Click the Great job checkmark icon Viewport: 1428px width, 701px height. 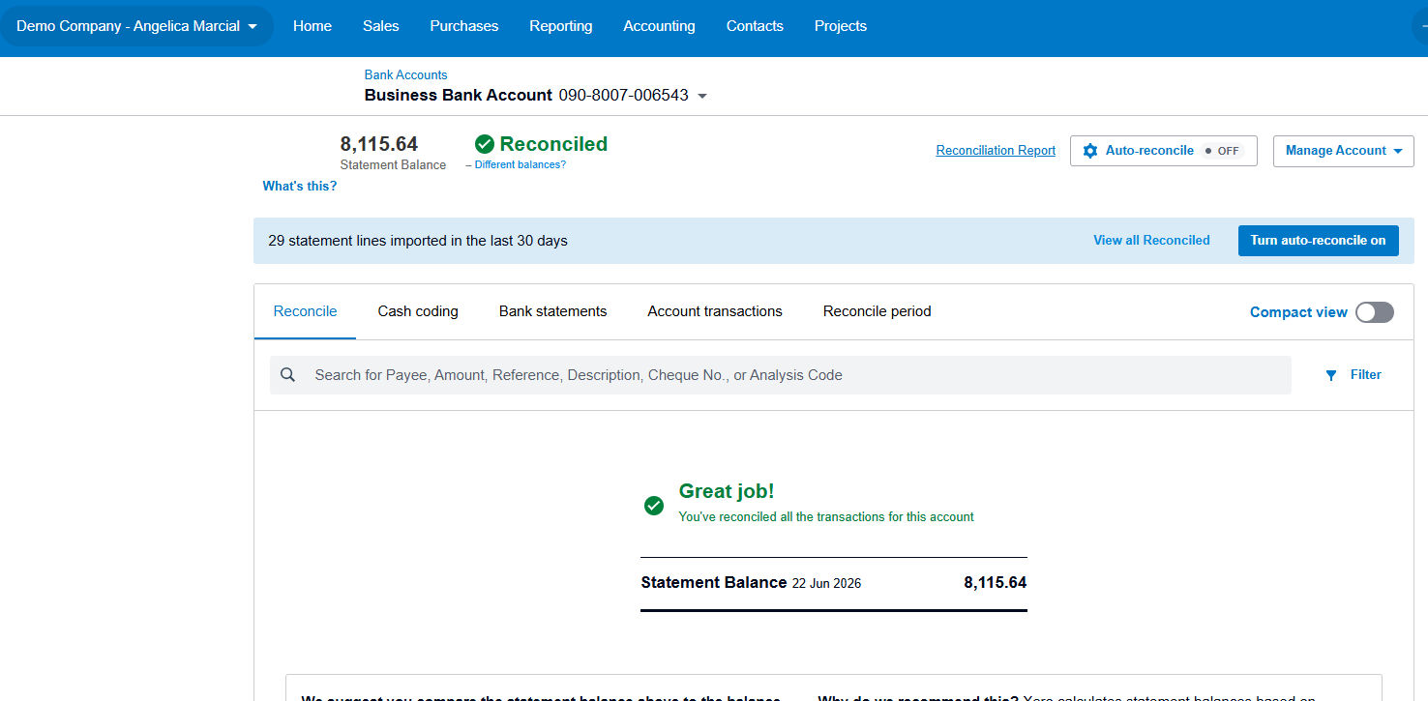(654, 506)
